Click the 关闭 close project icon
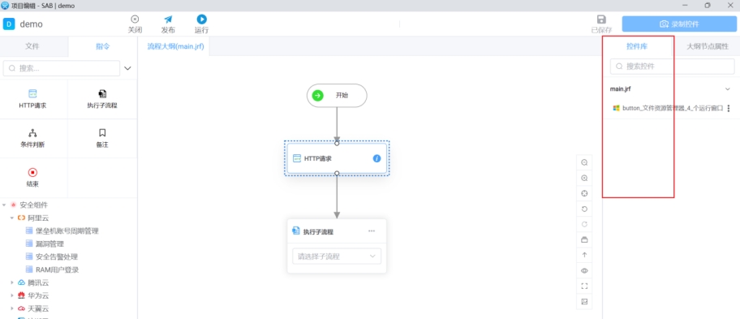This screenshot has height=319, width=740. coord(135,19)
